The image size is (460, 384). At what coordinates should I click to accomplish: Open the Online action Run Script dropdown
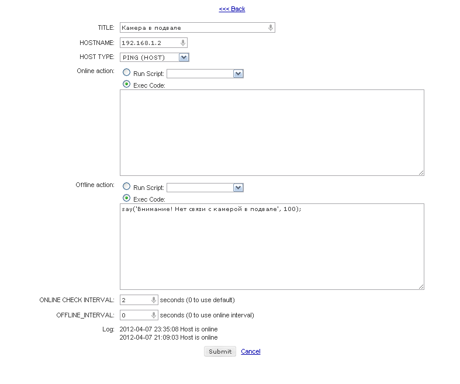coord(205,74)
